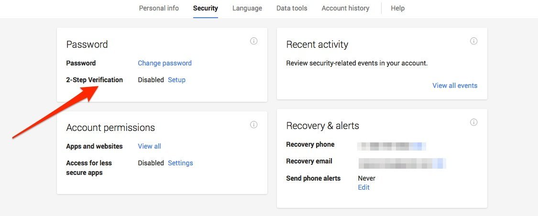Click Edit under Send phone alerts

tap(364, 187)
